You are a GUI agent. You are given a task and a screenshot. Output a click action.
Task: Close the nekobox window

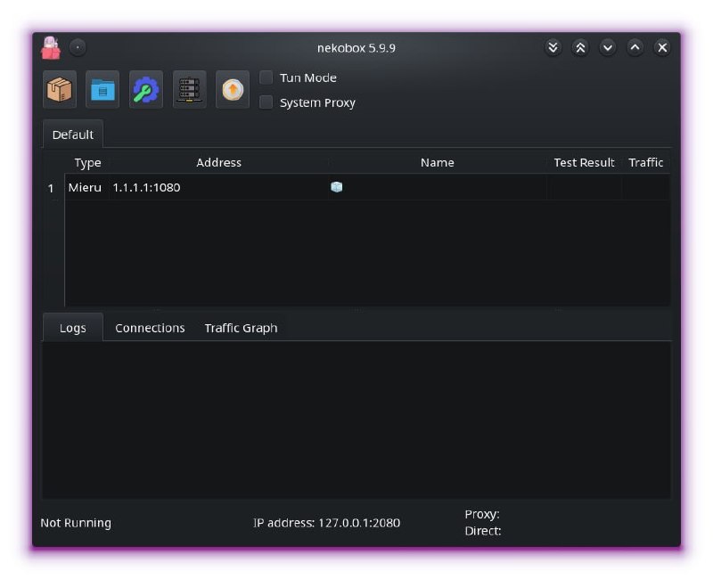pyautogui.click(x=662, y=47)
